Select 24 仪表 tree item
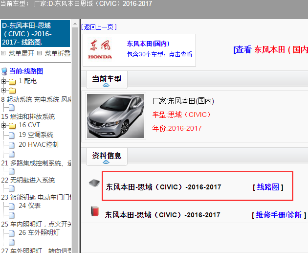The image size is (308, 253). 29,206
